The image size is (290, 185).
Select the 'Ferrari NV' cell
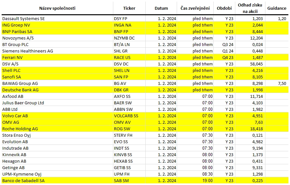57,57
